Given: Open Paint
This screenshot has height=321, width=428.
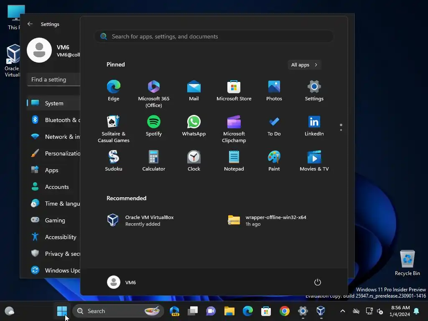Looking at the screenshot, I should click(274, 161).
